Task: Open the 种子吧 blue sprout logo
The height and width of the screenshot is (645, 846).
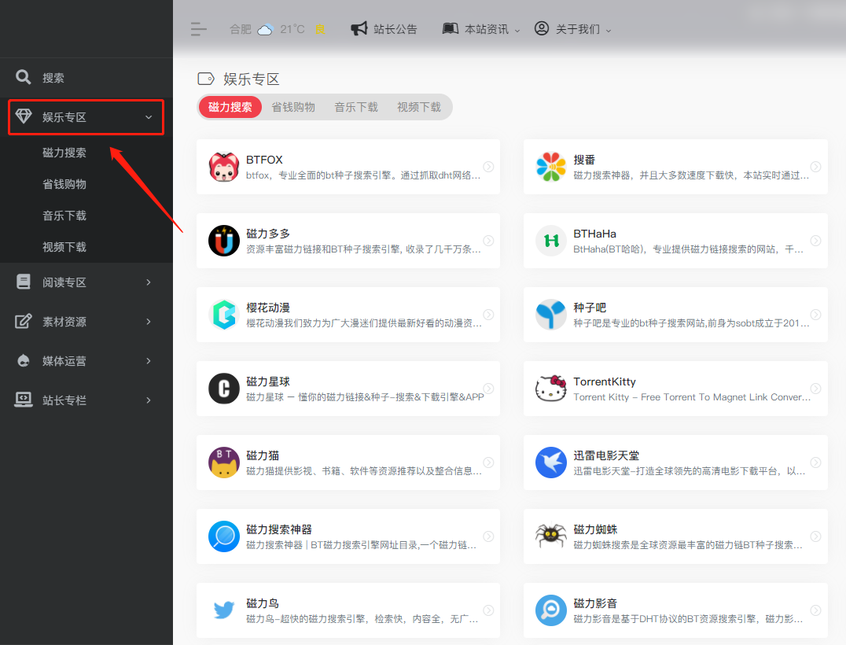Action: pos(551,315)
